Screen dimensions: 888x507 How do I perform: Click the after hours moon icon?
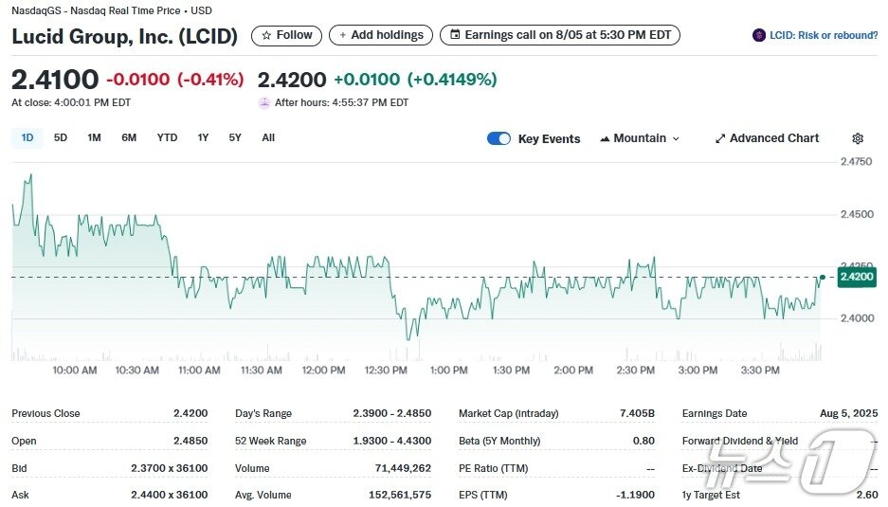264,102
